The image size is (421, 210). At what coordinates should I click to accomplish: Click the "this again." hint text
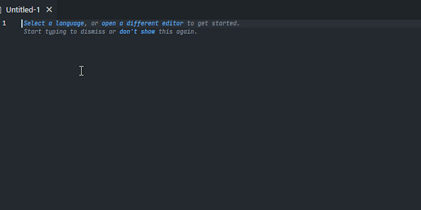tap(178, 32)
